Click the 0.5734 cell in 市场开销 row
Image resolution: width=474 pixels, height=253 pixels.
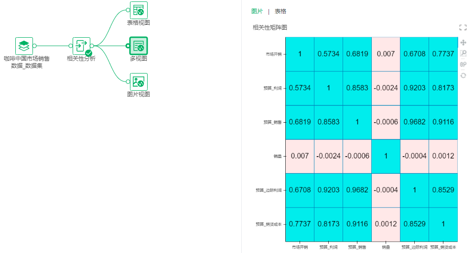(x=328, y=54)
